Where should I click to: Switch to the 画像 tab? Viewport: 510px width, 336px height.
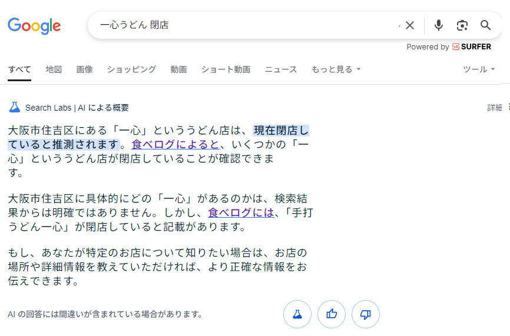tap(85, 69)
